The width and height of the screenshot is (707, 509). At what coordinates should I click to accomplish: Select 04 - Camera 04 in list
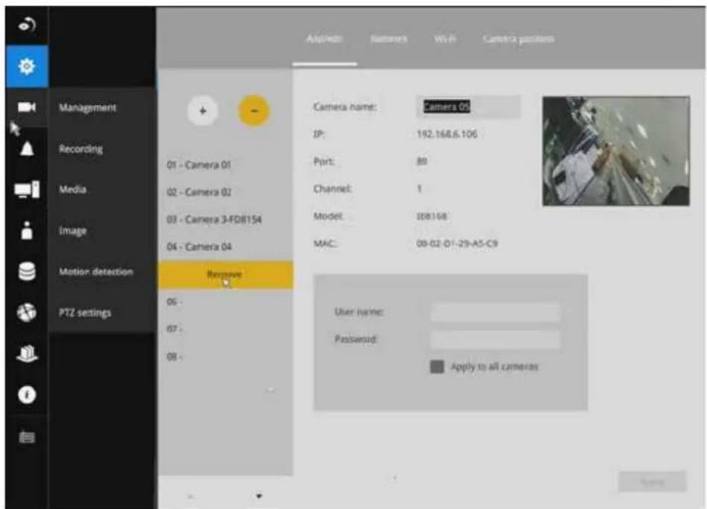[x=226, y=247]
